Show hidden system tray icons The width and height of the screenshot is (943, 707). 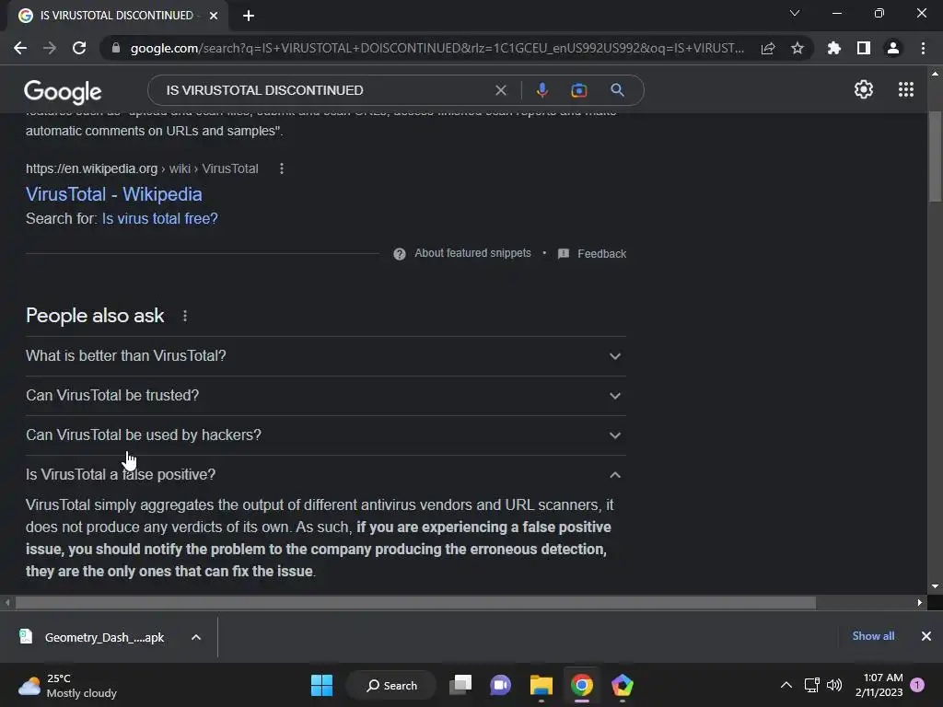coord(786,685)
